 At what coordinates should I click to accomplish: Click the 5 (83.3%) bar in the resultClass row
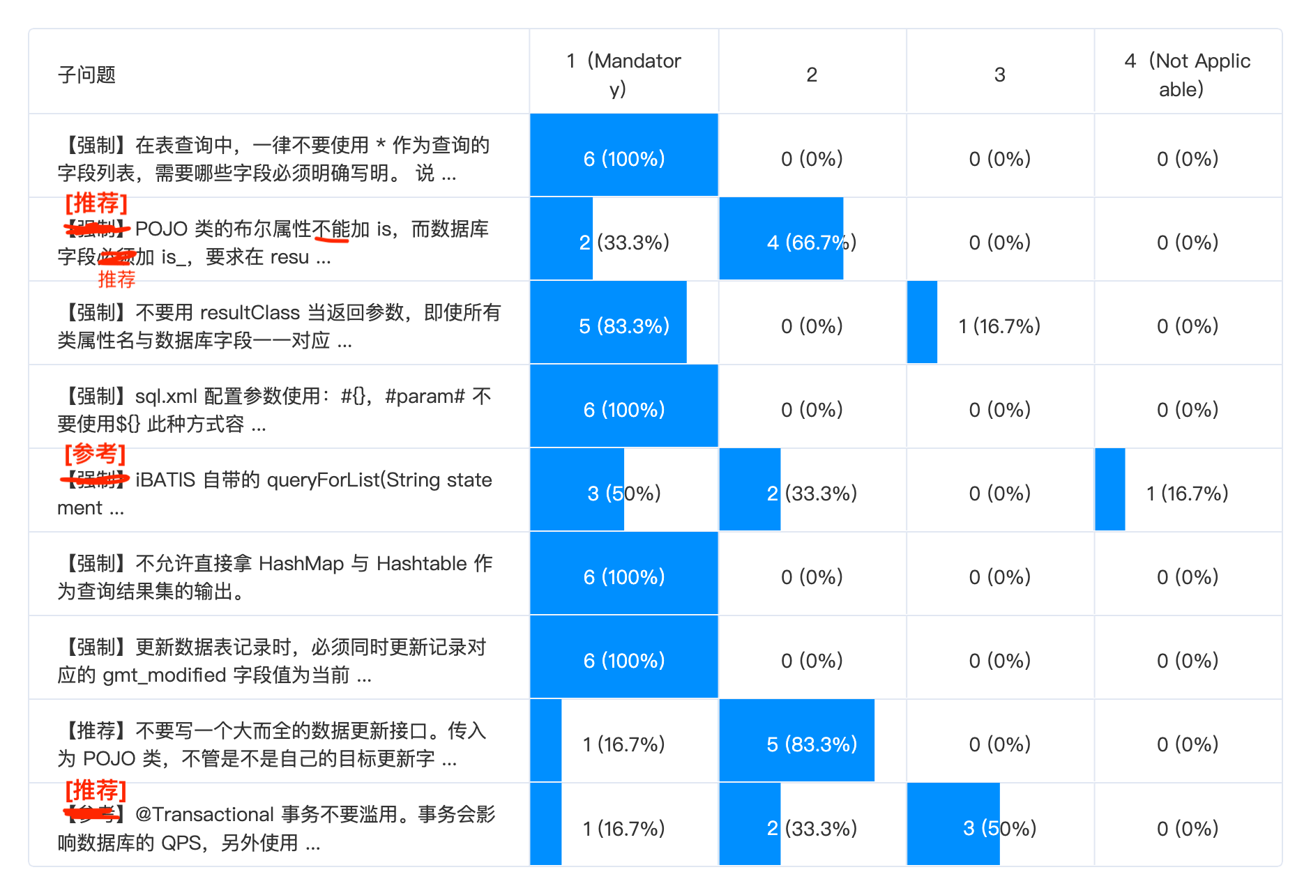tap(608, 322)
